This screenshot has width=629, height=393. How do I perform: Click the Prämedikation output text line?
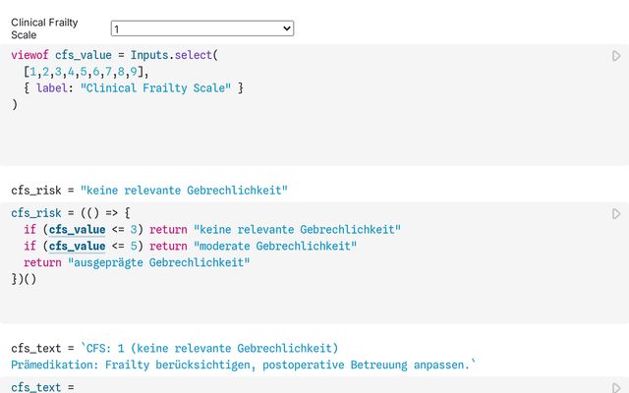243,365
